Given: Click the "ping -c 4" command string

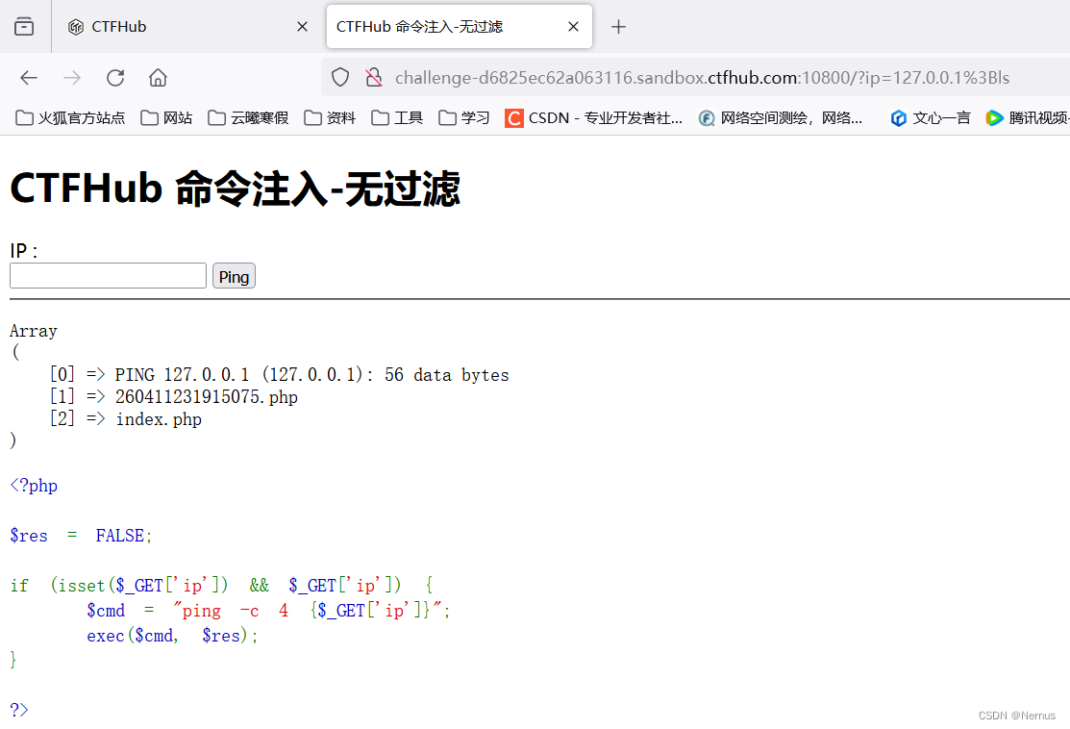Looking at the screenshot, I should click(x=231, y=611).
